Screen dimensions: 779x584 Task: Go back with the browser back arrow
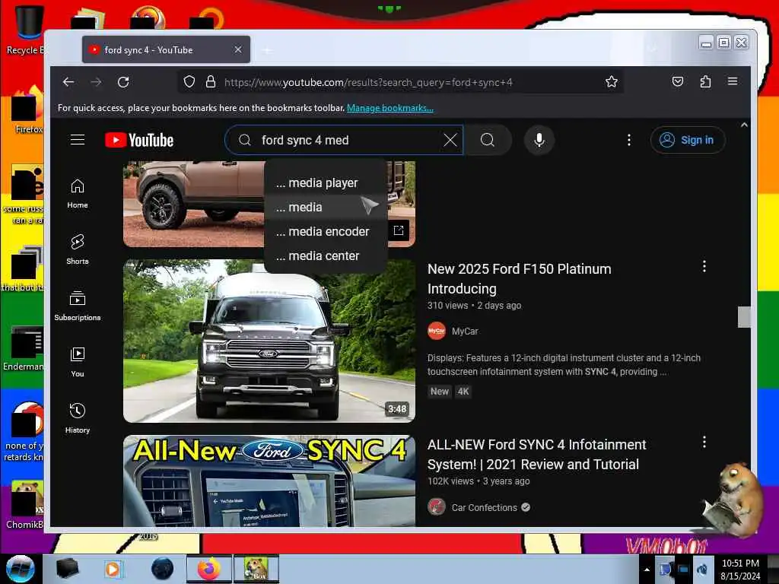(x=68, y=82)
